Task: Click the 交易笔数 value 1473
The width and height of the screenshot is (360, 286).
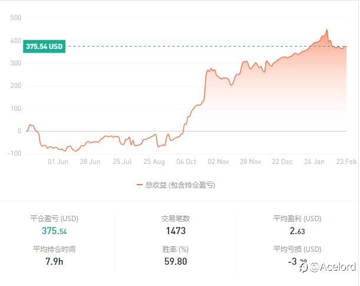Action: [176, 231]
